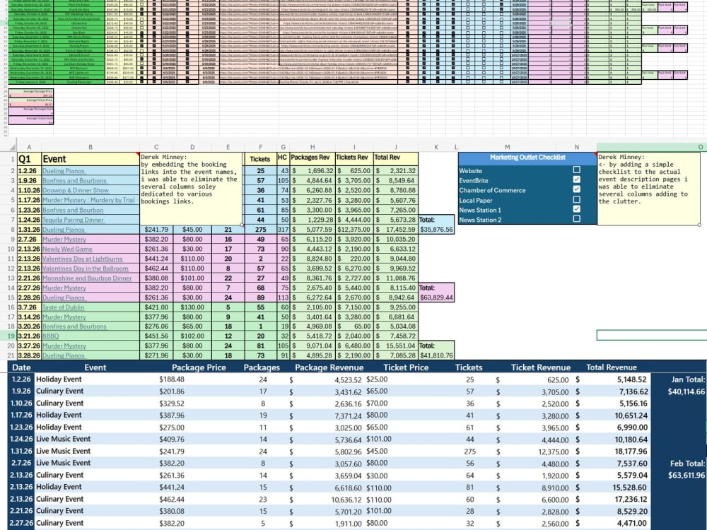Image resolution: width=707 pixels, height=530 pixels.
Task: Open the Bonfires and Bourbons link dated 3.20.26
Action: tap(74, 326)
